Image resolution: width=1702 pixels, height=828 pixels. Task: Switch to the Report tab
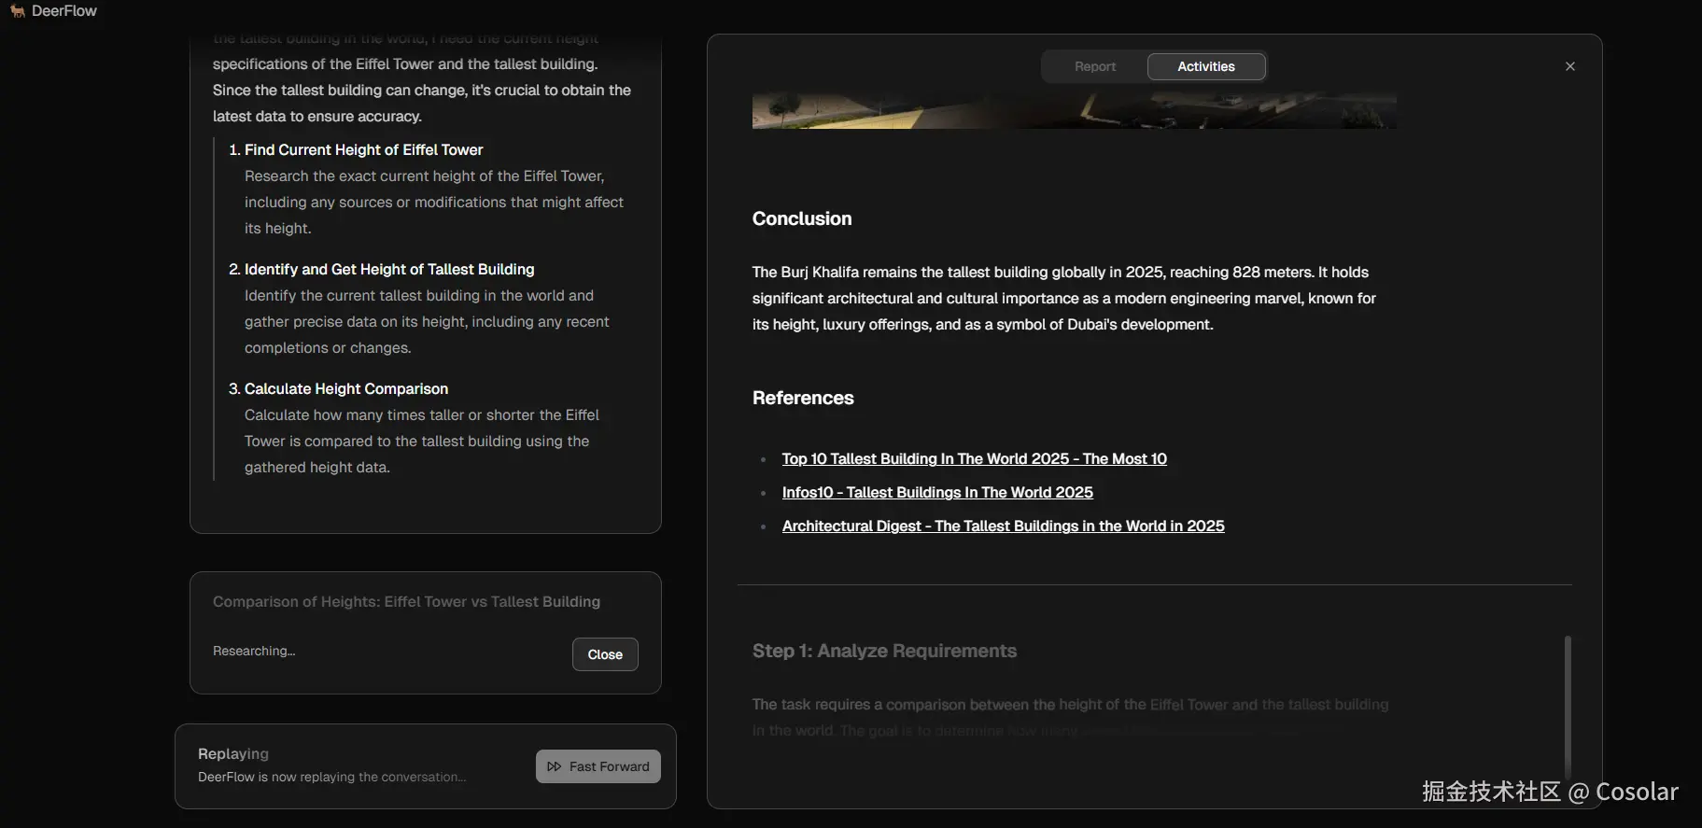click(1094, 66)
